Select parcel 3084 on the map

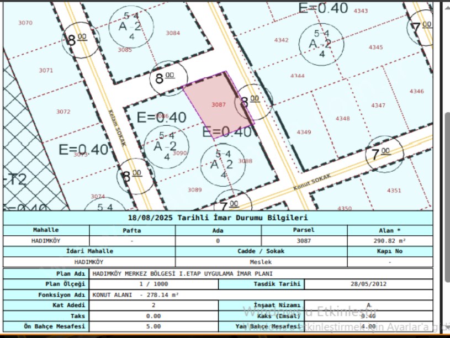[173, 33]
